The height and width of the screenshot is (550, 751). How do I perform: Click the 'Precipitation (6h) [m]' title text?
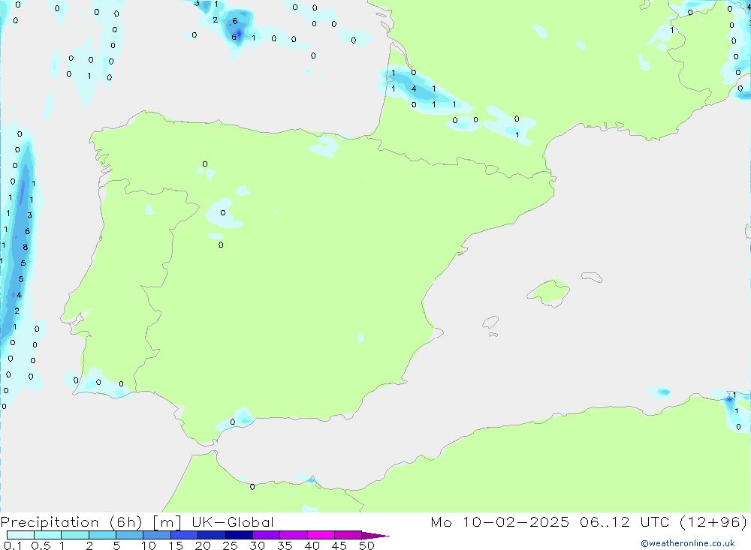(x=91, y=521)
